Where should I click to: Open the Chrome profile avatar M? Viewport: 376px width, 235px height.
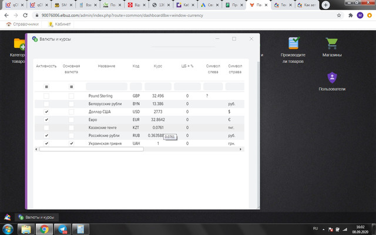[x=360, y=15]
